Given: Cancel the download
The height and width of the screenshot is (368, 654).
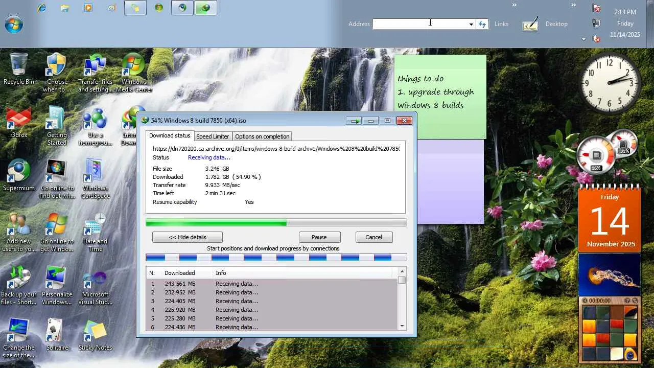Looking at the screenshot, I should pyautogui.click(x=373, y=237).
